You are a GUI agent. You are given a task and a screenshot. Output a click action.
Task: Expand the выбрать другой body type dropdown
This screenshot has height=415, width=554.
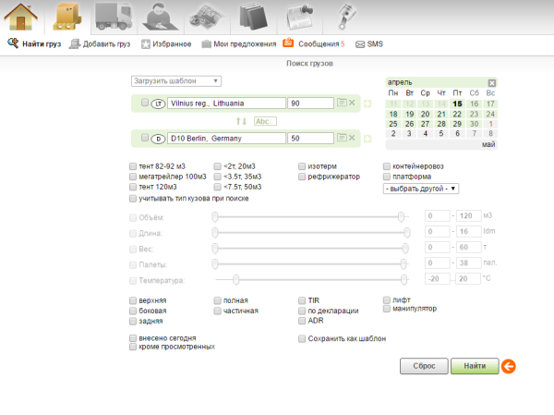tap(420, 189)
